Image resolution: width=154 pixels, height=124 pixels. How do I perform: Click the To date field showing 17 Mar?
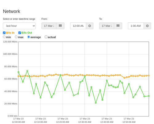(x=107, y=26)
